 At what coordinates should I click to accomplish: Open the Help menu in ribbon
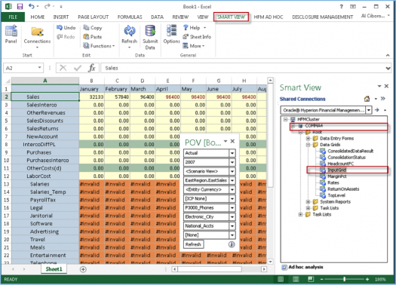[x=195, y=27]
